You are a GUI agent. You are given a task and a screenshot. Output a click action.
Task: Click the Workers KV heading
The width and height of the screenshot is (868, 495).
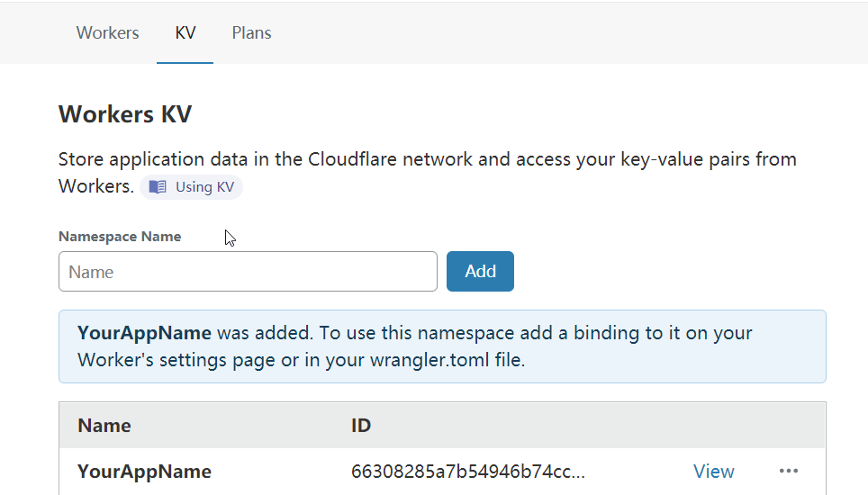coord(125,114)
